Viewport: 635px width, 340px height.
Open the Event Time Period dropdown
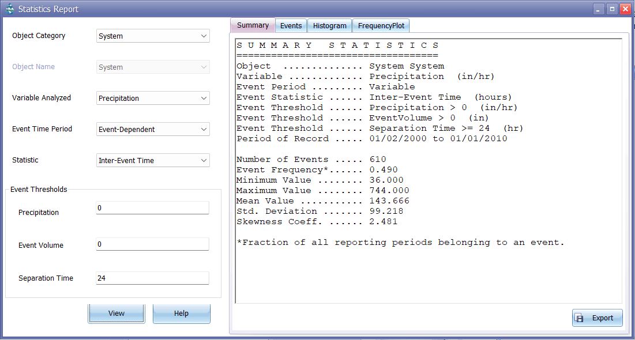click(153, 130)
